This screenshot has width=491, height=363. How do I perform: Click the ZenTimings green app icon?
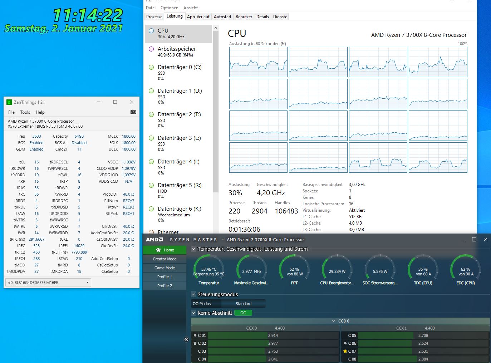(9, 102)
